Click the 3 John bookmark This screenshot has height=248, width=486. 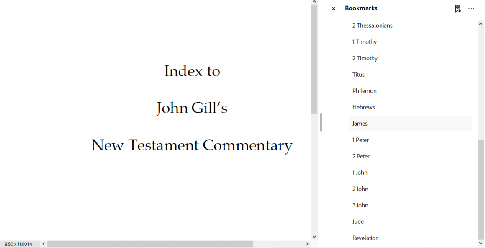point(360,205)
